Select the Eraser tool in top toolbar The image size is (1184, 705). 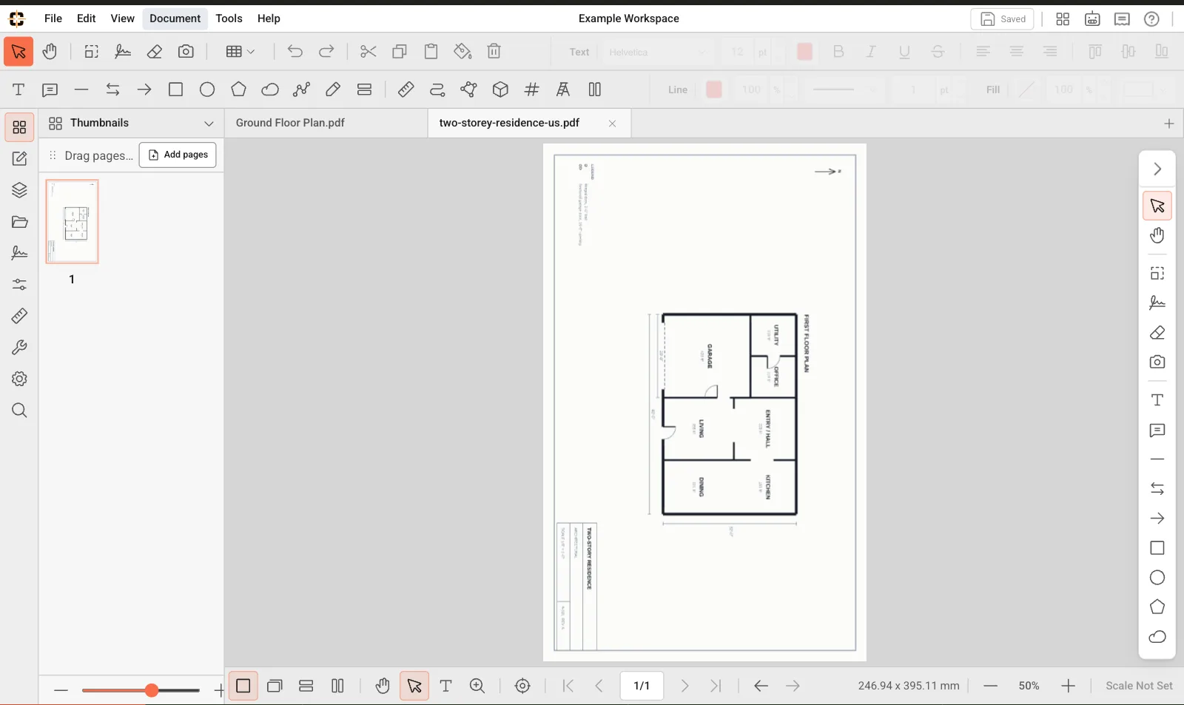154,51
